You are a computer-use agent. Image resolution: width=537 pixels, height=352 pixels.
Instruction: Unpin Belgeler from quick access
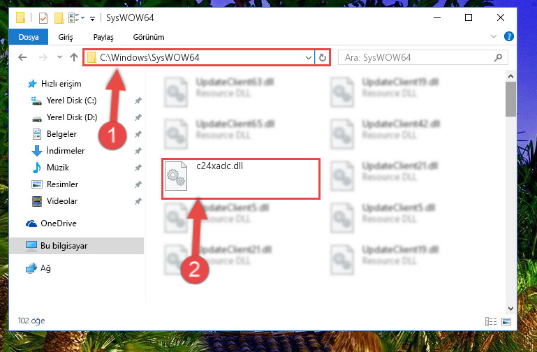point(138,134)
